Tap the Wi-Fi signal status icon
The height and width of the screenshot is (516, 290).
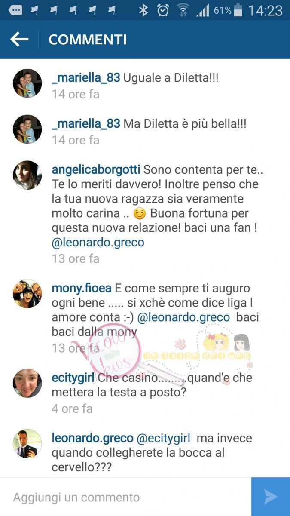[183, 10]
